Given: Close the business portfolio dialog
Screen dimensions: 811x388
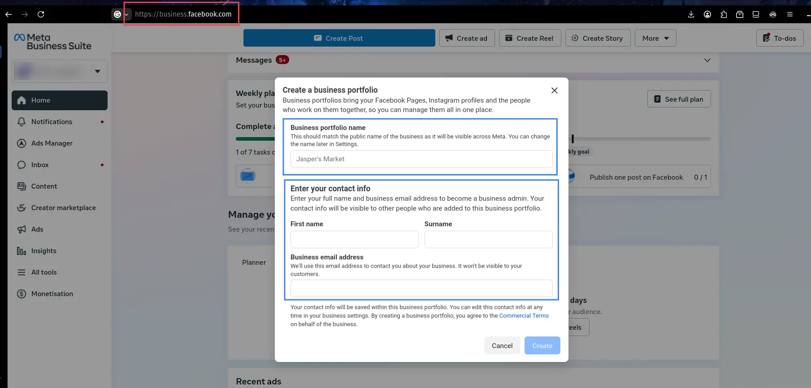Looking at the screenshot, I should [555, 91].
